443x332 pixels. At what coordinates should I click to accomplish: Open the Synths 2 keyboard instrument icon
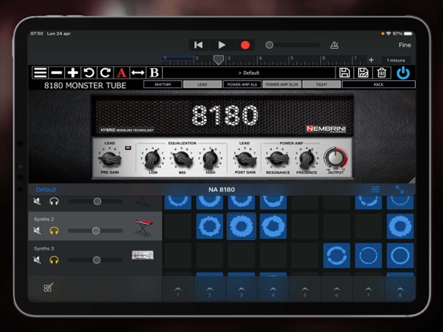[142, 227]
